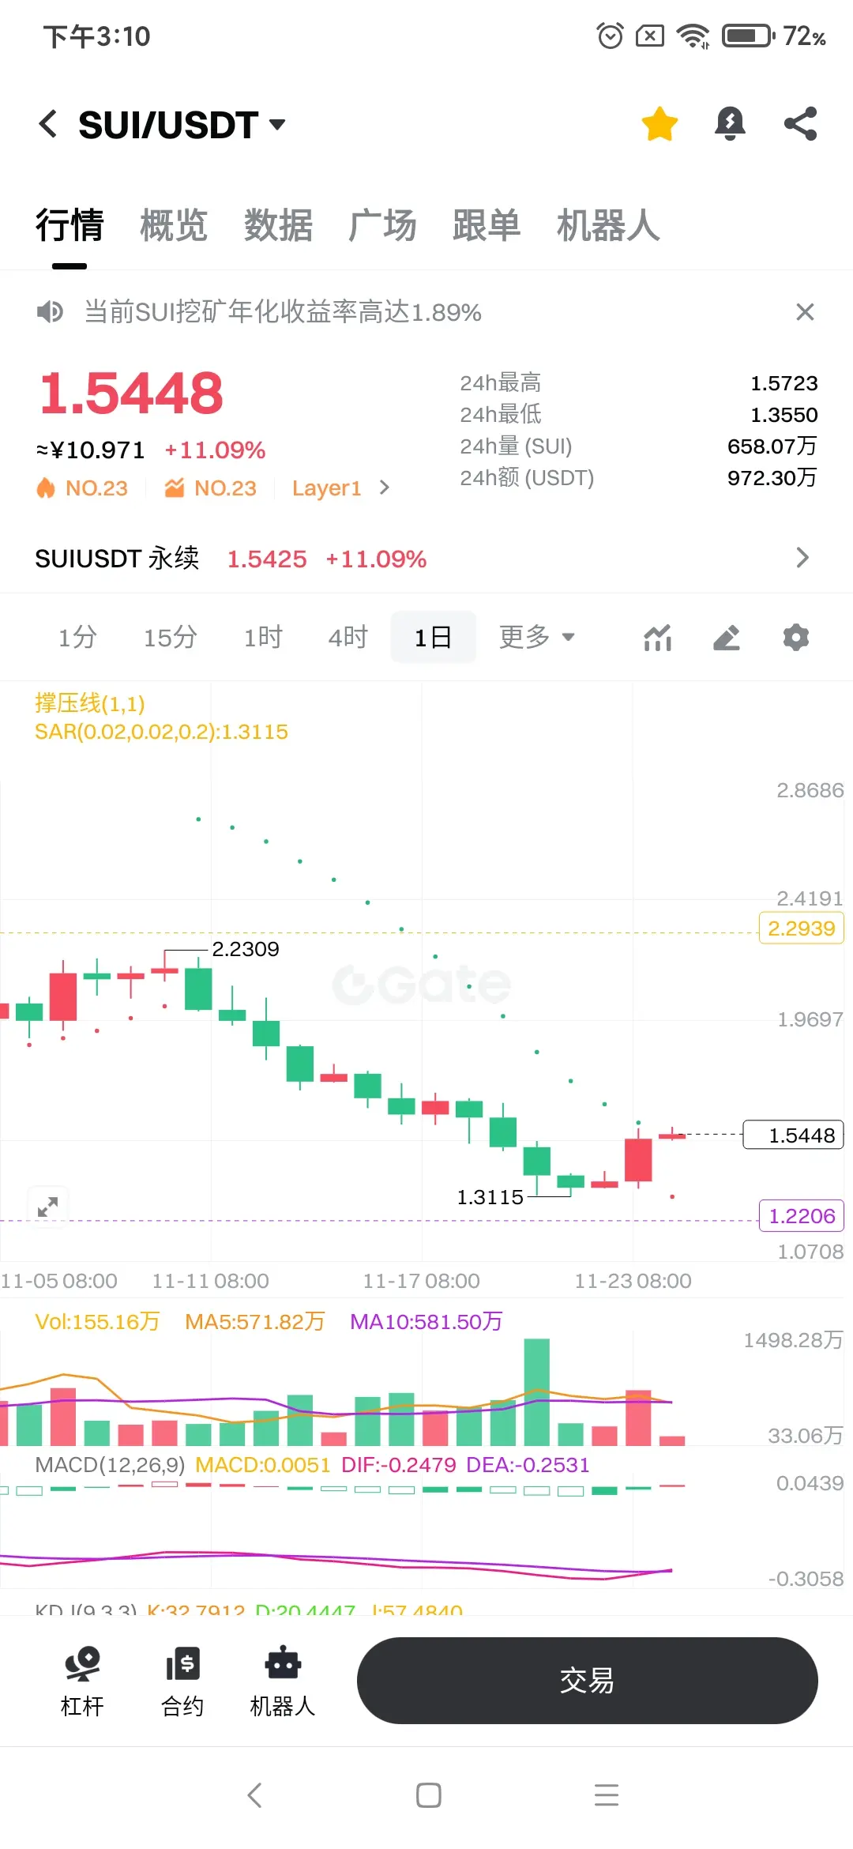This screenshot has width=853, height=1849.
Task: Tap the 2.2939 resistance price label
Action: click(801, 928)
